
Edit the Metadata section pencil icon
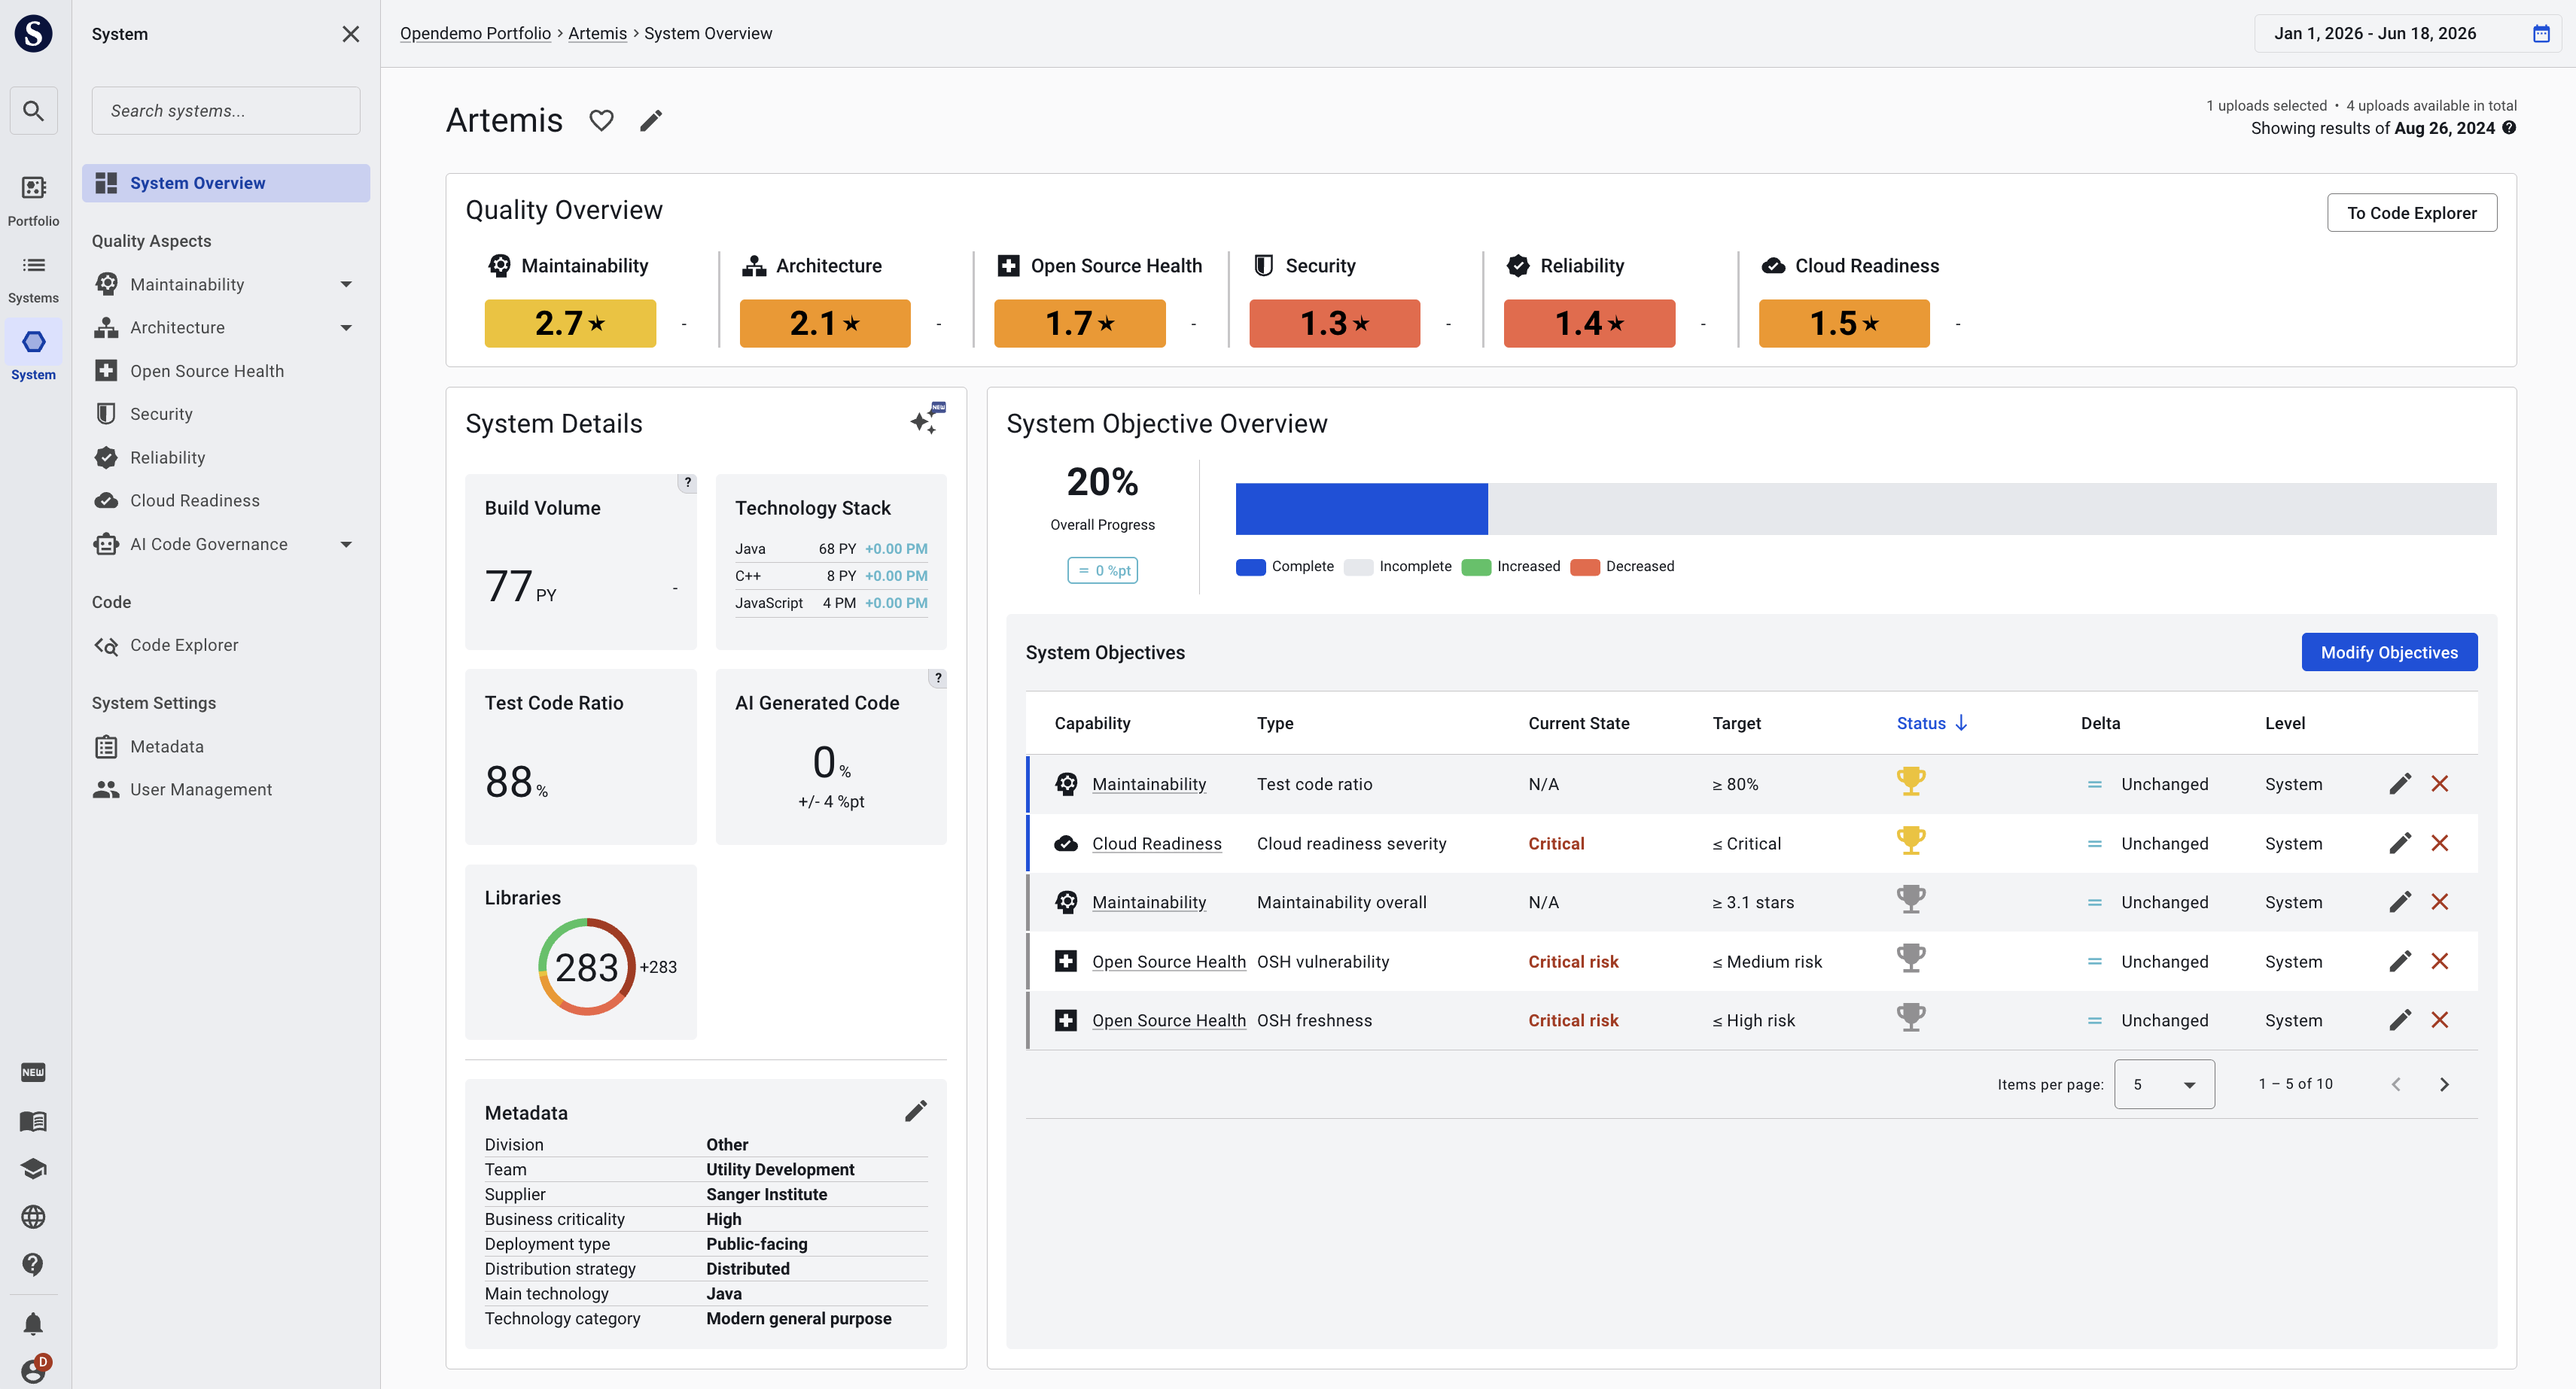(x=915, y=1111)
